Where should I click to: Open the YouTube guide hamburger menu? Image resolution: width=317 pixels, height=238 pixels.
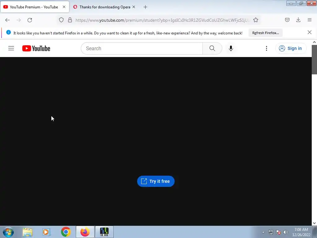11,48
